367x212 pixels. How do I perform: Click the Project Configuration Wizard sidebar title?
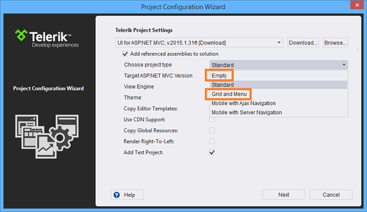coord(48,88)
